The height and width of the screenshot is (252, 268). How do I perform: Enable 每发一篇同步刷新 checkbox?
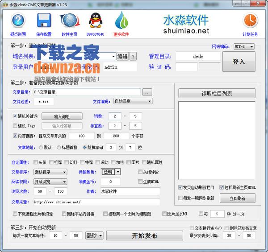pyautogui.click(x=180, y=198)
